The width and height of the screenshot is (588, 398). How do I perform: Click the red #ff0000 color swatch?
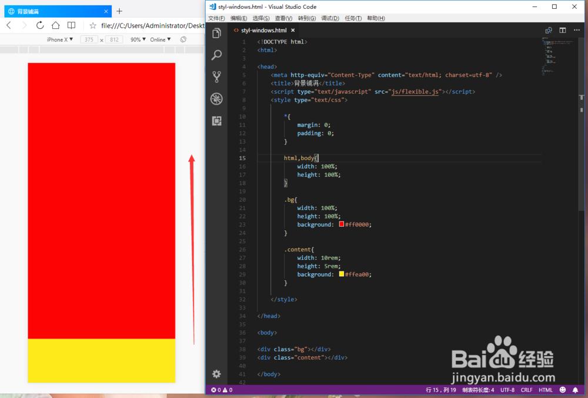[x=341, y=224]
